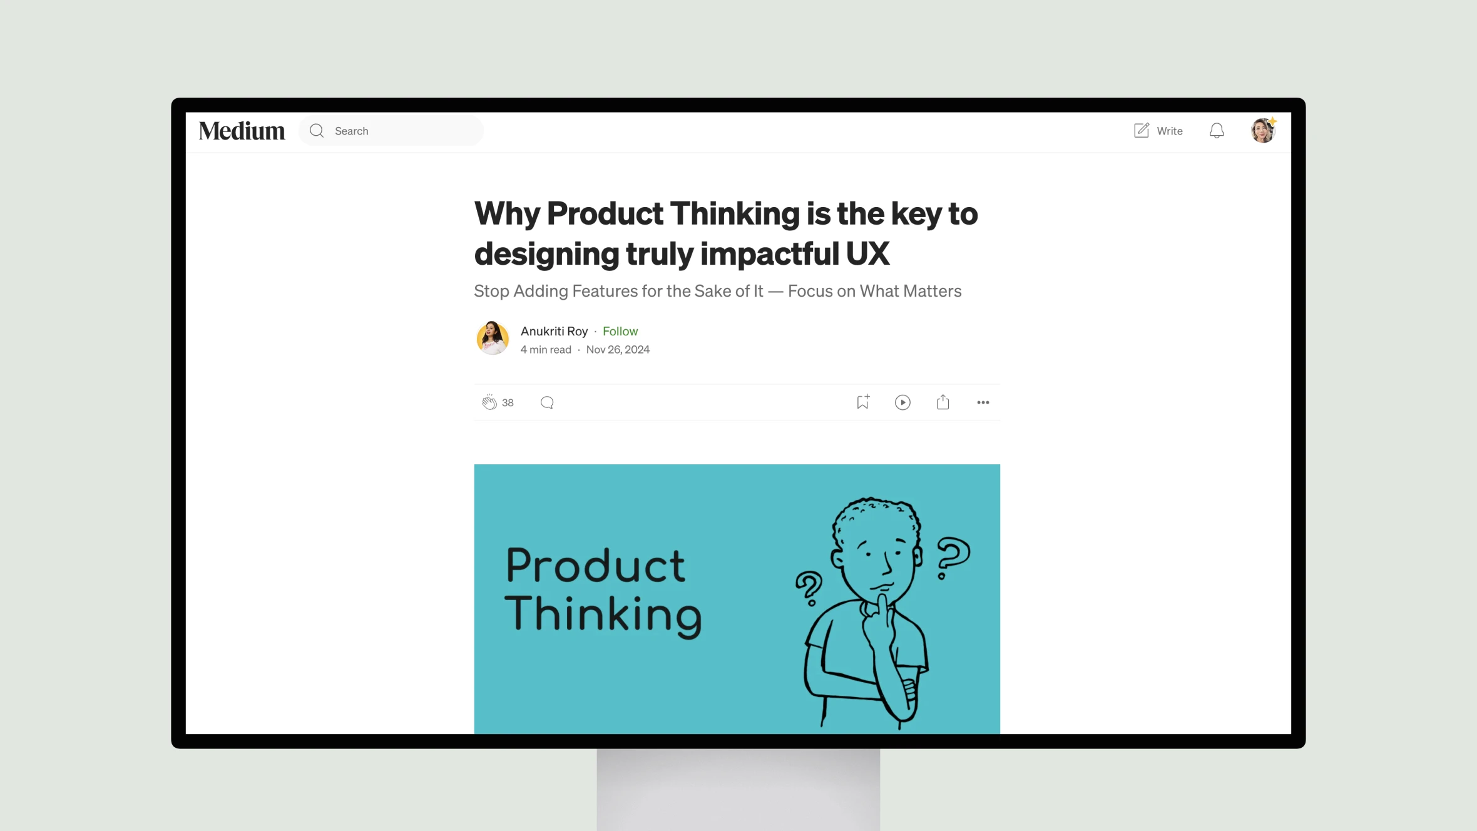Expand the more options menu

click(x=983, y=402)
